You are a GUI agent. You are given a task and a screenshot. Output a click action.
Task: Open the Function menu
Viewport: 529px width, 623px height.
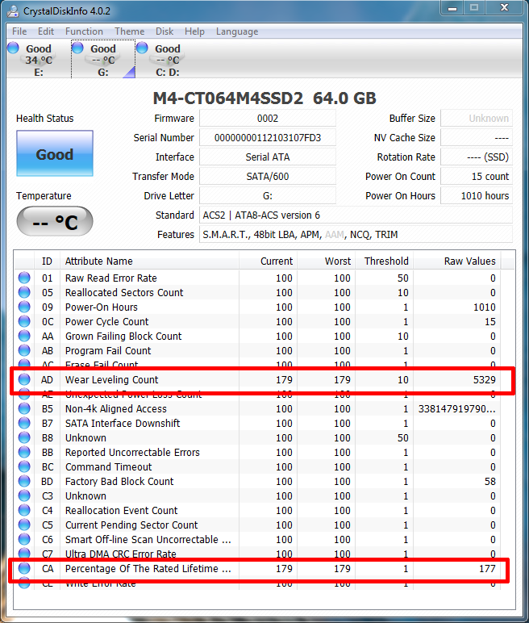[84, 31]
